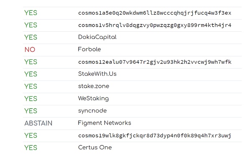The height and width of the screenshot is (158, 251).
Task: Open the stake.zone validator entry
Action: [x=94, y=86]
